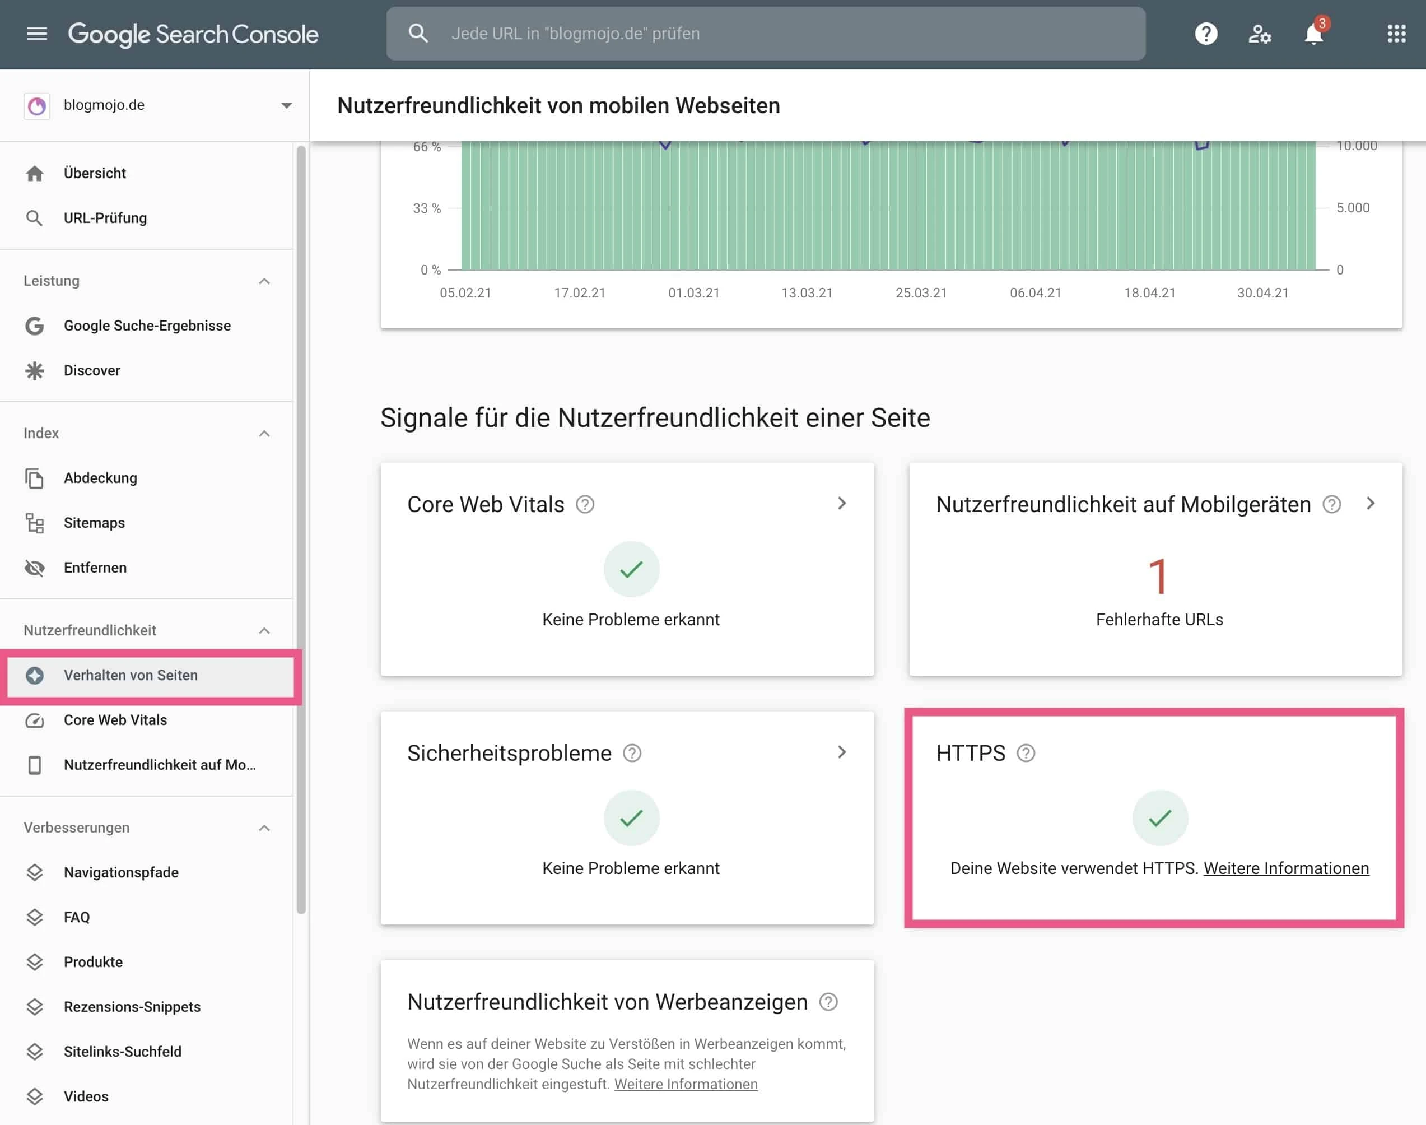Open the Google apps grid icon
Viewport: 1426px width, 1125px height.
pyautogui.click(x=1396, y=34)
